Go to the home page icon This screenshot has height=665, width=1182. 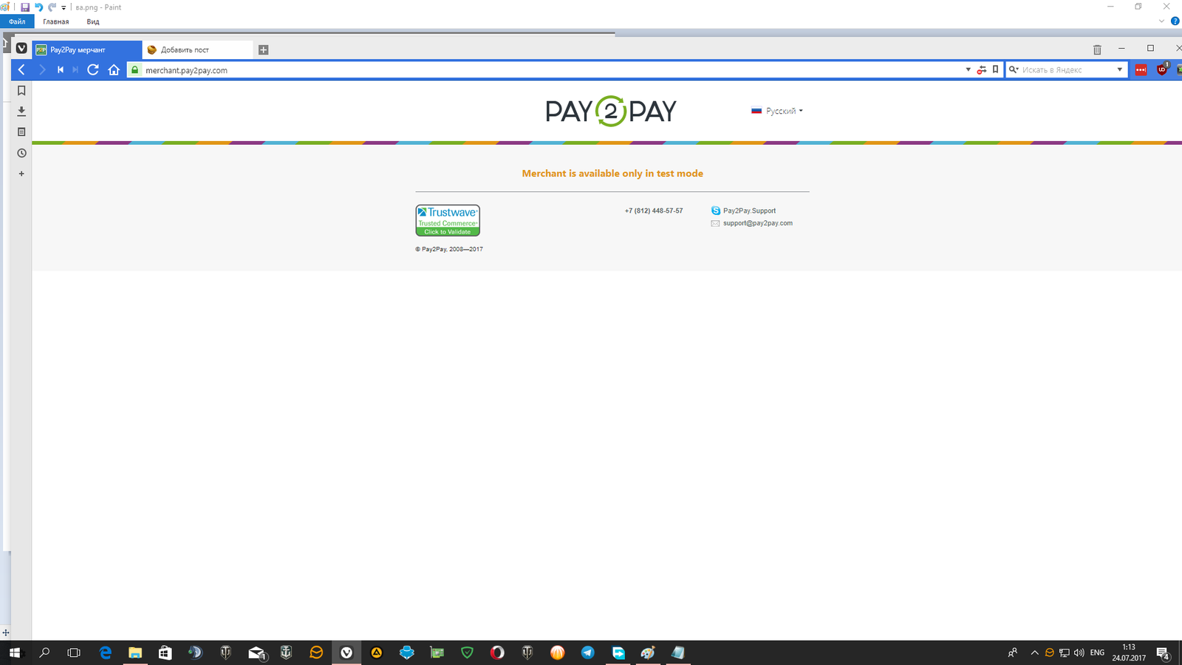click(x=114, y=69)
